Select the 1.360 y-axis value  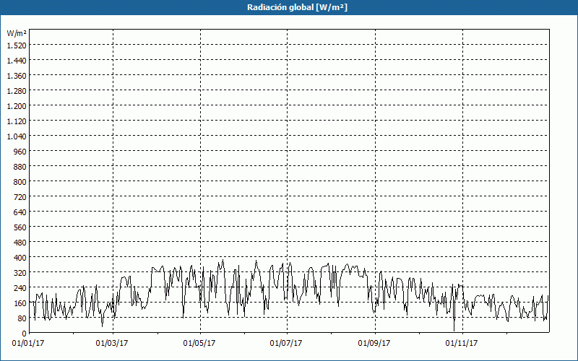[x=17, y=76]
